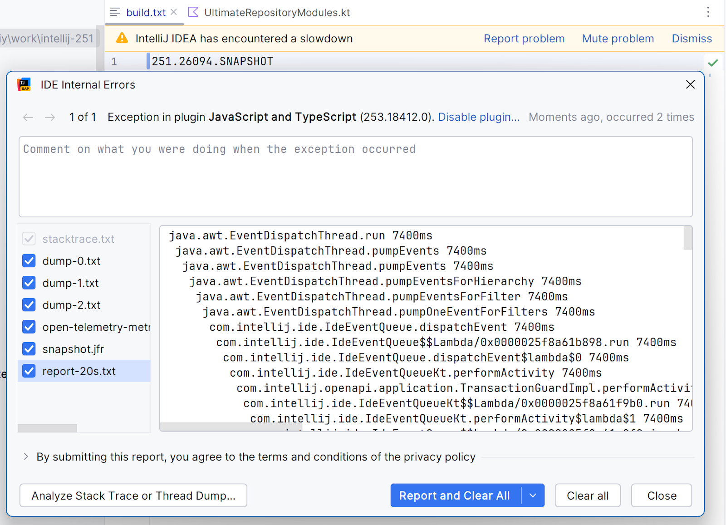This screenshot has width=726, height=525.
Task: Click the text file icon on build.txt tab
Action: click(x=115, y=12)
